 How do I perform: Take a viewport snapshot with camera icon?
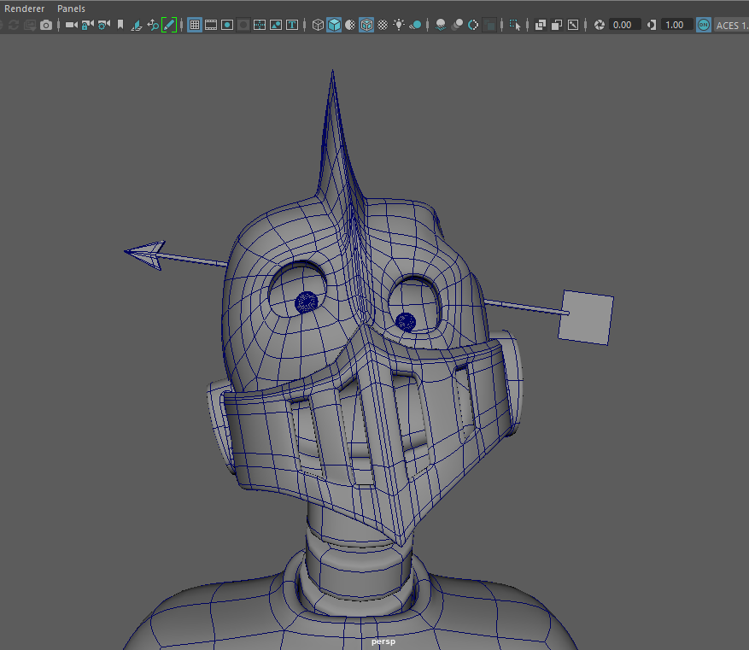(x=46, y=25)
